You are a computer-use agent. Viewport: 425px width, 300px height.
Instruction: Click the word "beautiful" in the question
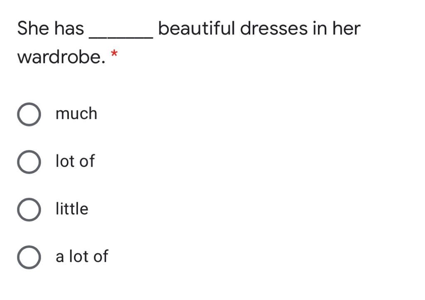point(196,28)
